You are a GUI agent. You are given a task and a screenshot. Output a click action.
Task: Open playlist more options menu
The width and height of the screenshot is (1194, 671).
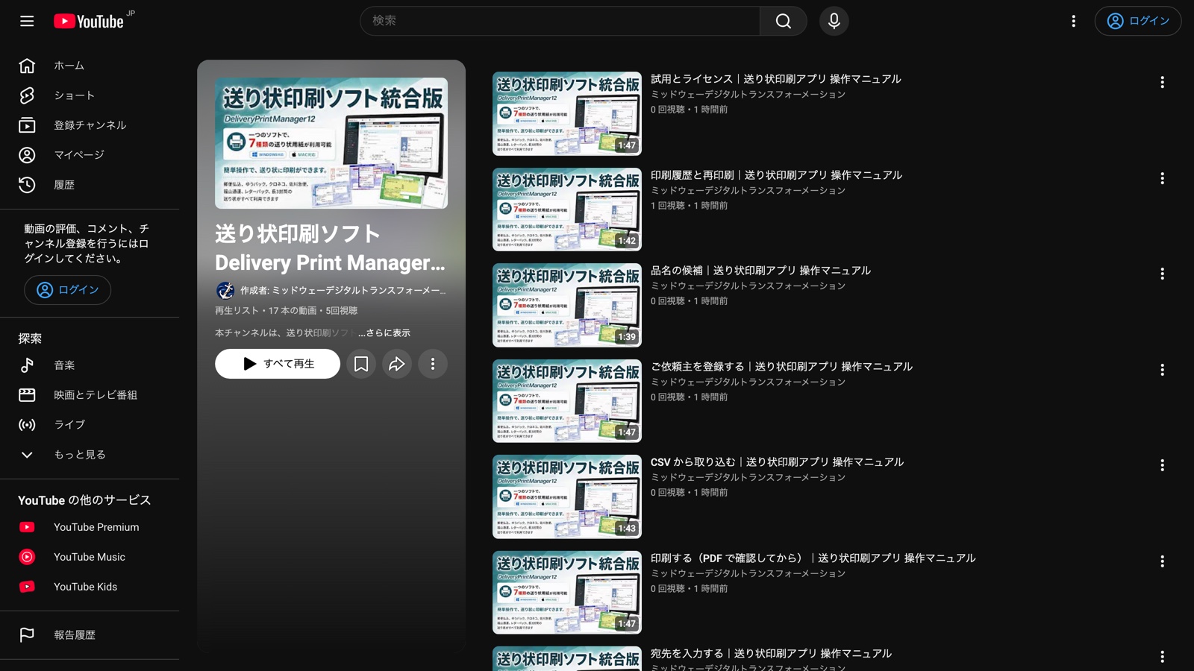click(433, 364)
